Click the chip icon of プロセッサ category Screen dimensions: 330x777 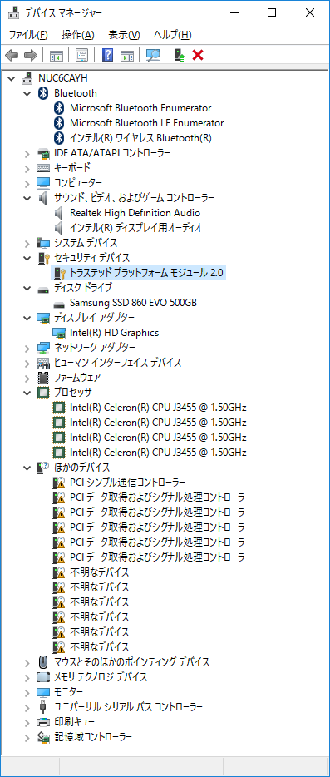(x=43, y=393)
